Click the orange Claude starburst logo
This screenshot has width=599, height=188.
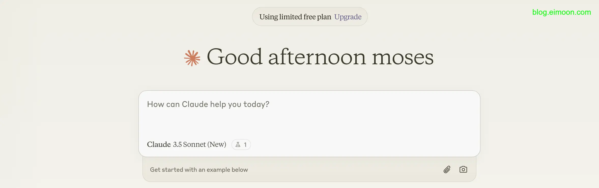(x=192, y=58)
